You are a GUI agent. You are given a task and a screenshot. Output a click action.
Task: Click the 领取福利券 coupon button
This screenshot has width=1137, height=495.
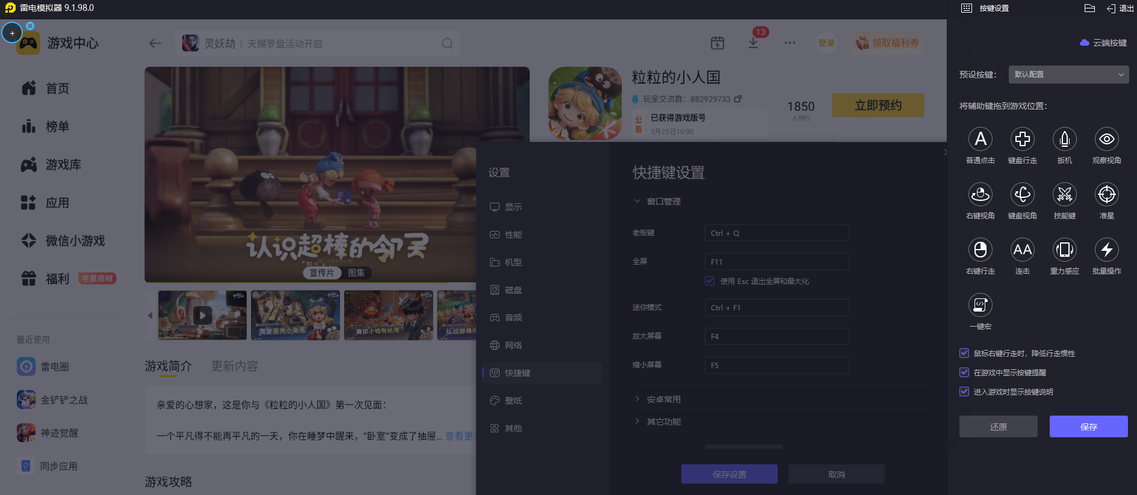coord(888,43)
